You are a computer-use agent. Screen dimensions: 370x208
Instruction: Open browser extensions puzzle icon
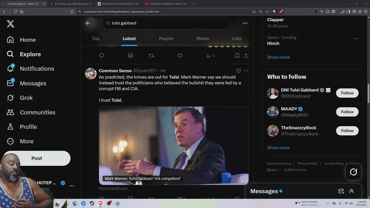click(328, 12)
